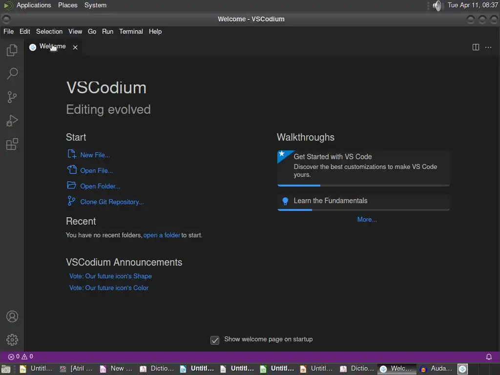This screenshot has height=375, width=500.
Task: Click the Split Editor Right icon
Action: (476, 47)
